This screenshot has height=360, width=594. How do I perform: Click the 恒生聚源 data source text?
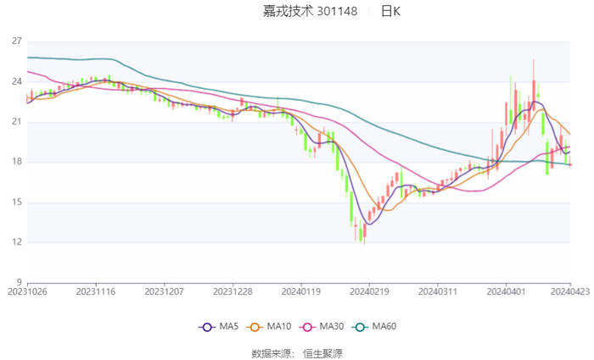(323, 353)
